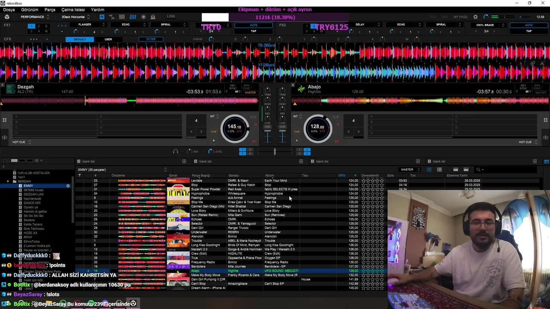Click first blank list palette icon
Viewport: 550px width, 309px height.
point(79,161)
